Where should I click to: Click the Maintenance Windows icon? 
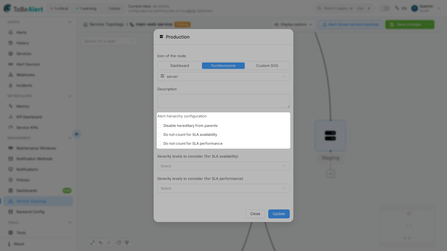click(x=11, y=148)
